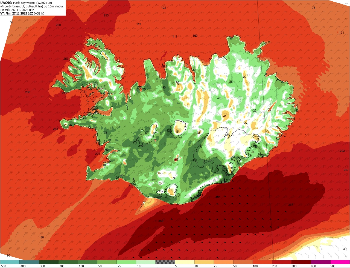This screenshot has width=350, height=268.
Task: Click the map value '387'
Action: click(291, 205)
